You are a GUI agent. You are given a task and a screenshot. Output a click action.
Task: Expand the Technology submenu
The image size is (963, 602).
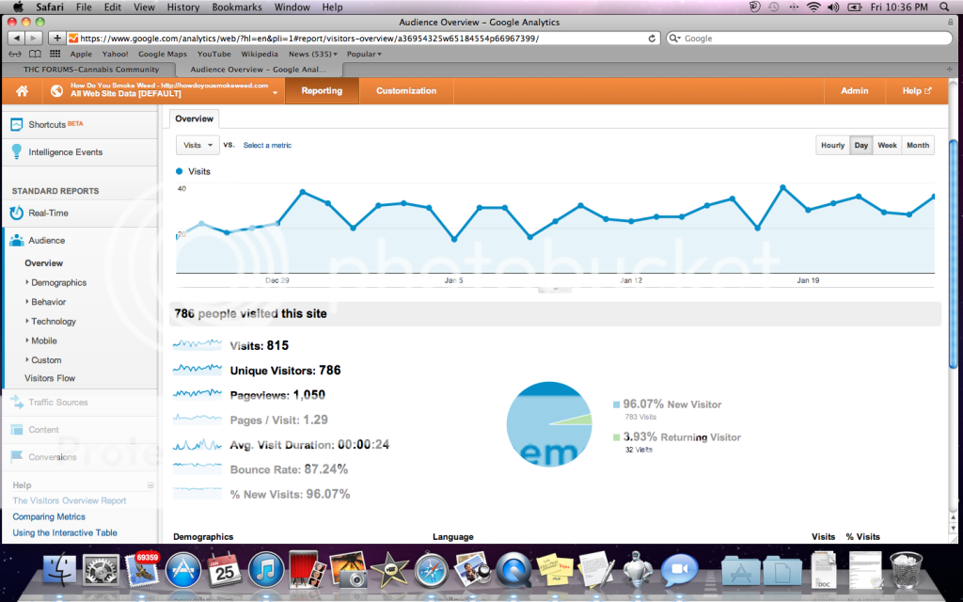tap(27, 322)
